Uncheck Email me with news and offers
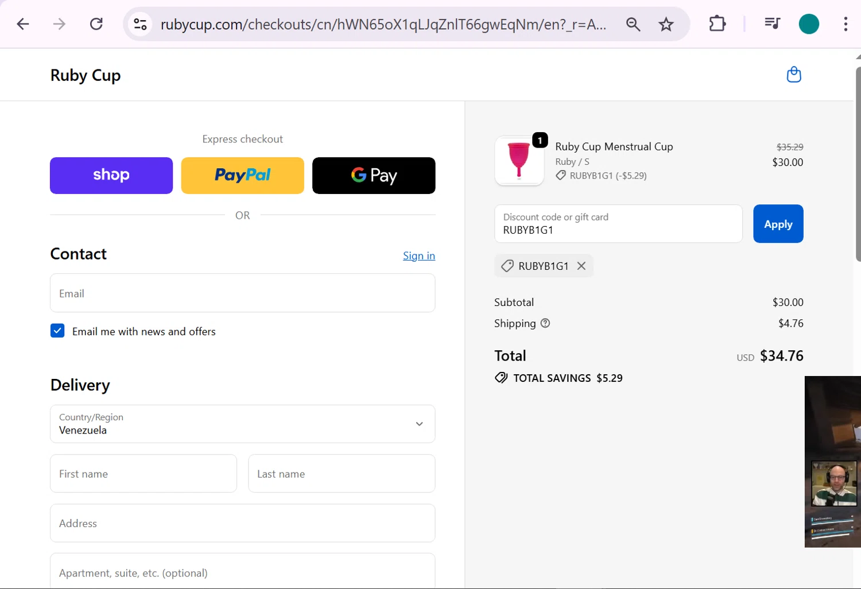The width and height of the screenshot is (861, 589). coord(57,331)
